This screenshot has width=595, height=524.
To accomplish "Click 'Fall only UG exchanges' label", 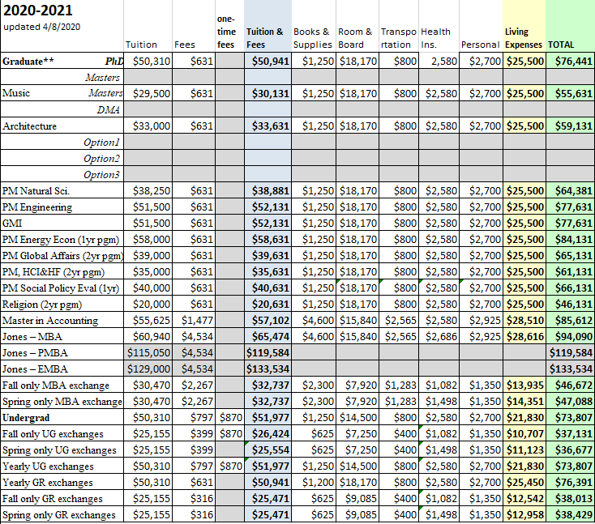I will point(53,434).
